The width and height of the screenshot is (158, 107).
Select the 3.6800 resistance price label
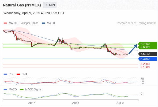tap(145, 47)
